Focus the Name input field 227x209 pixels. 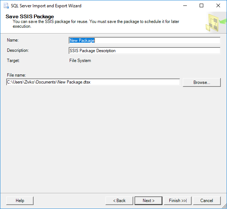pyautogui.click(x=145, y=40)
